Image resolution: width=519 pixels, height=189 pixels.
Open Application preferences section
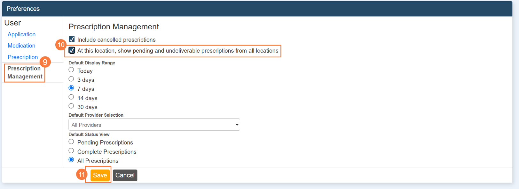pos(21,34)
